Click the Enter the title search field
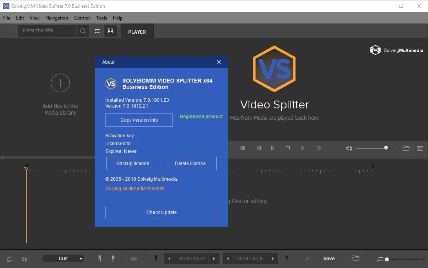428x268 pixels. pos(47,31)
